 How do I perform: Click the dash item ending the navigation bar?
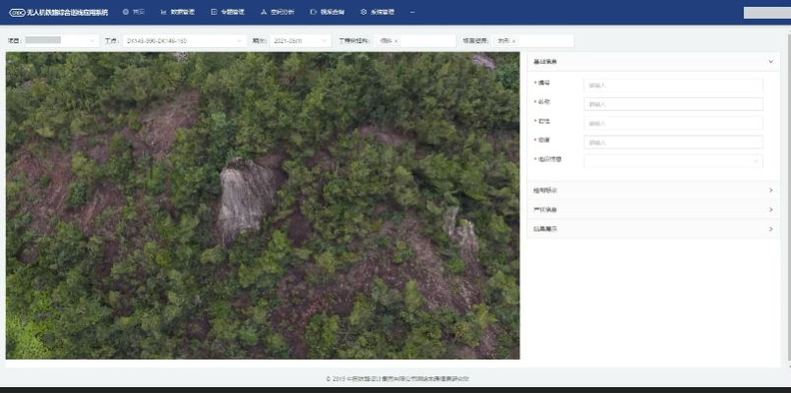411,13
